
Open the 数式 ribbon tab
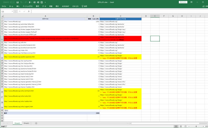point(37,6)
